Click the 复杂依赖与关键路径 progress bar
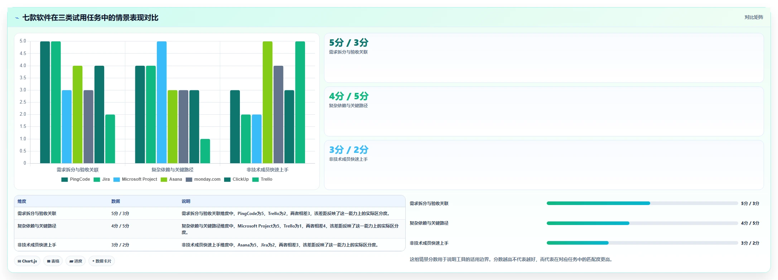This screenshot has height=280, width=778. pyautogui.click(x=642, y=223)
